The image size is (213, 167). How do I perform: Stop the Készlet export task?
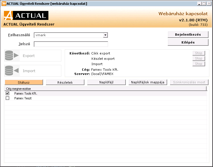pos(199,58)
